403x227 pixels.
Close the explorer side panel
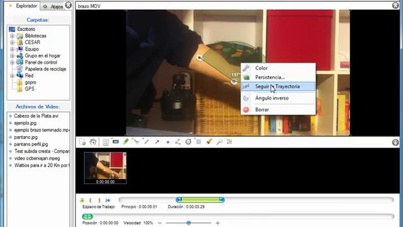tap(69, 5)
